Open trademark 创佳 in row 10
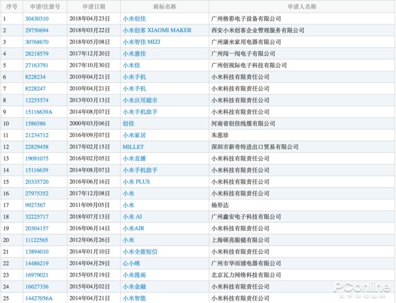The height and width of the screenshot is (303, 396). click(128, 123)
